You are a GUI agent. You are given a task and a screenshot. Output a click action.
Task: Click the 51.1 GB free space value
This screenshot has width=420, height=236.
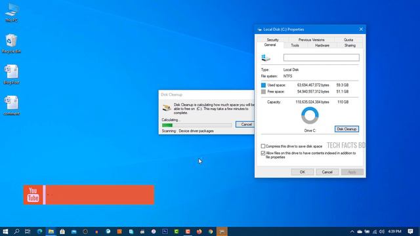[343, 92]
